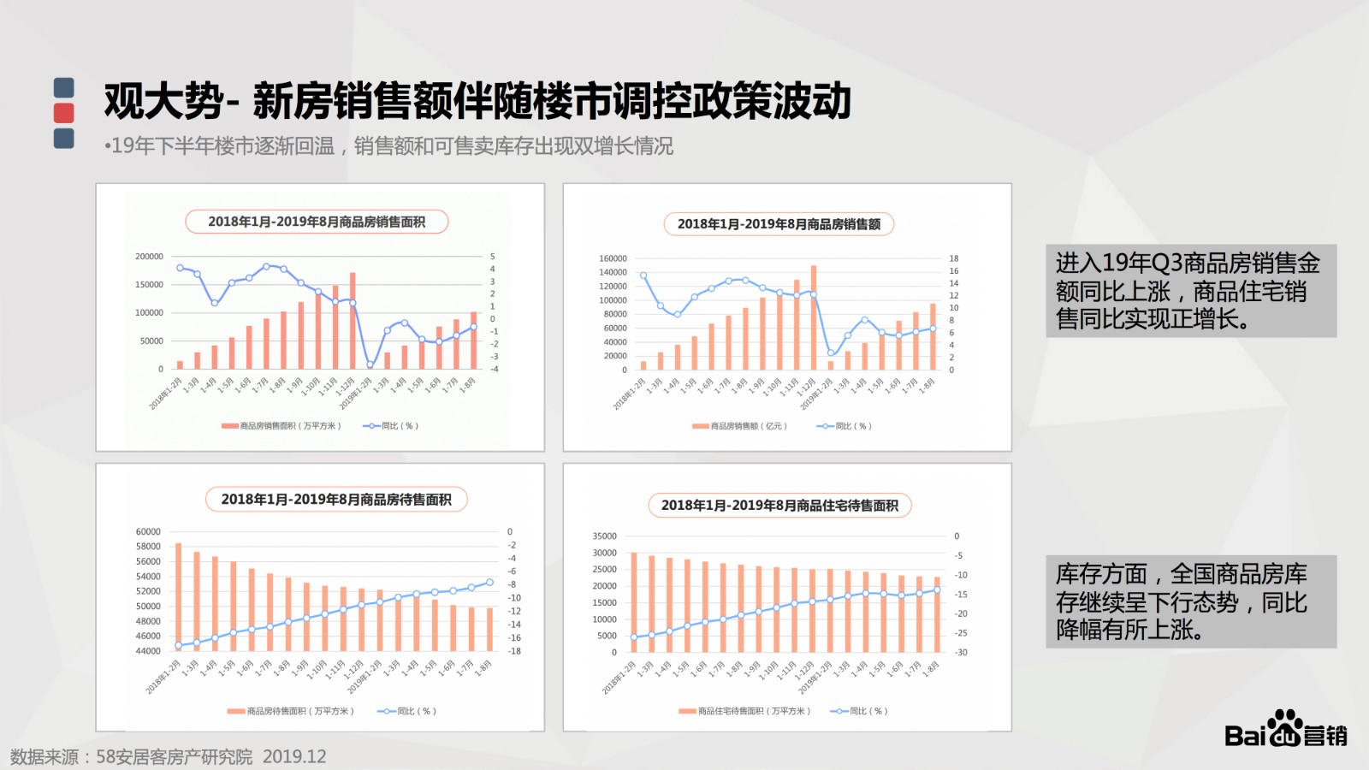Viewport: 1369px width, 770px height.
Task: Click axis value 200000 in 商品房销售面积 chart
Action: 149,257
